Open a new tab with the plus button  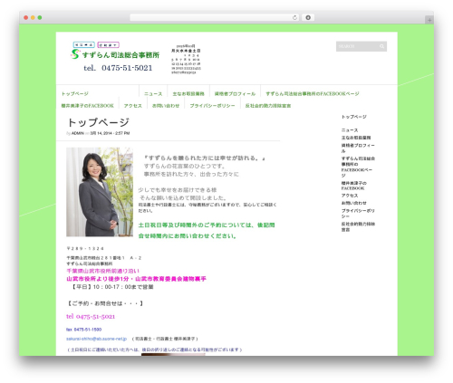429,20
